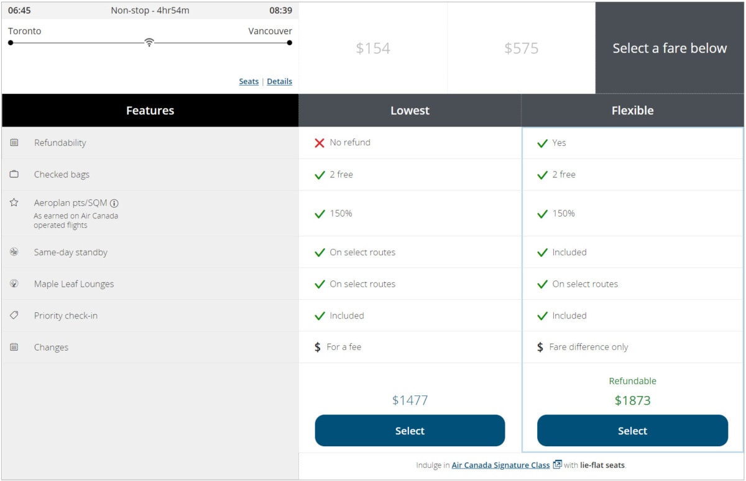Open the Seats link
The image size is (746, 481).
(x=249, y=81)
